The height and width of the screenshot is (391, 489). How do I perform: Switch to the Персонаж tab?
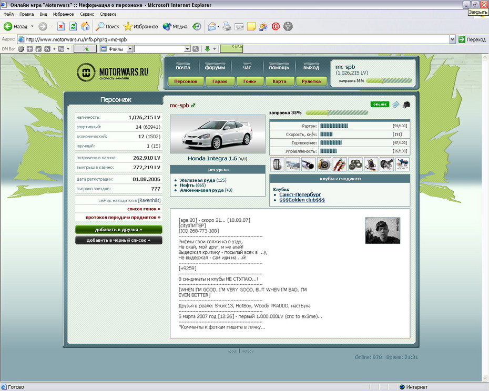(186, 81)
